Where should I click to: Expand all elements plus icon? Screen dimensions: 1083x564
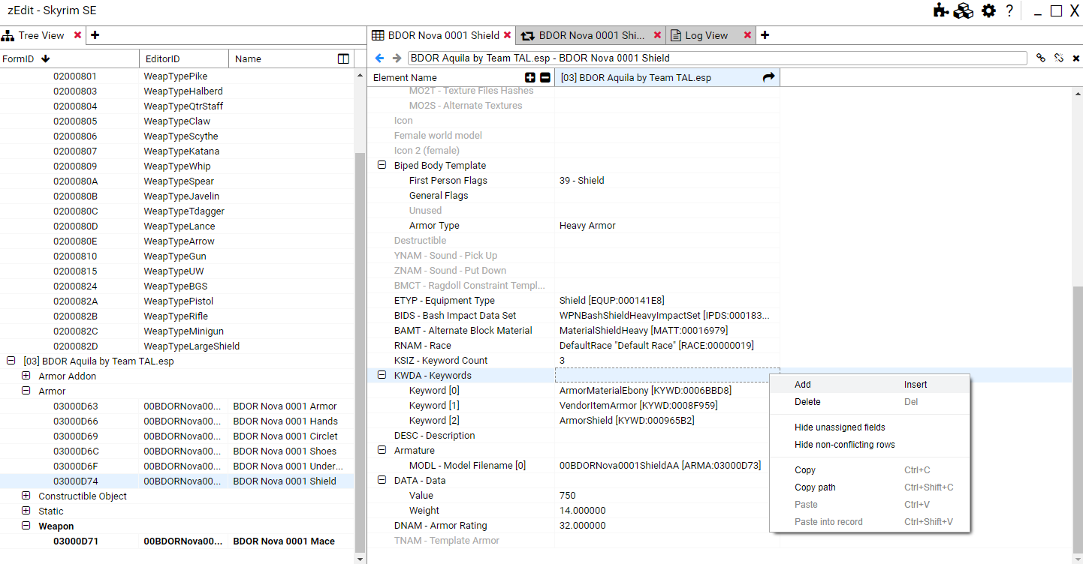(530, 77)
